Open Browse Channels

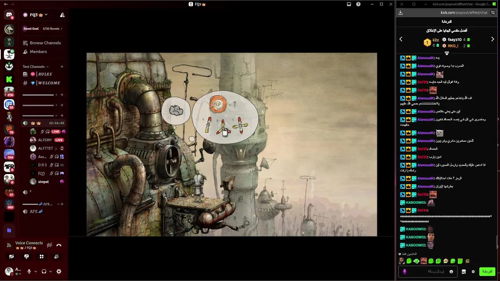point(43,43)
